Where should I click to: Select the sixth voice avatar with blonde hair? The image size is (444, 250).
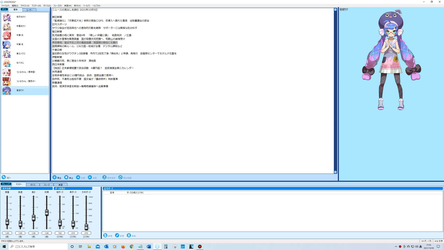pyautogui.click(x=7, y=63)
